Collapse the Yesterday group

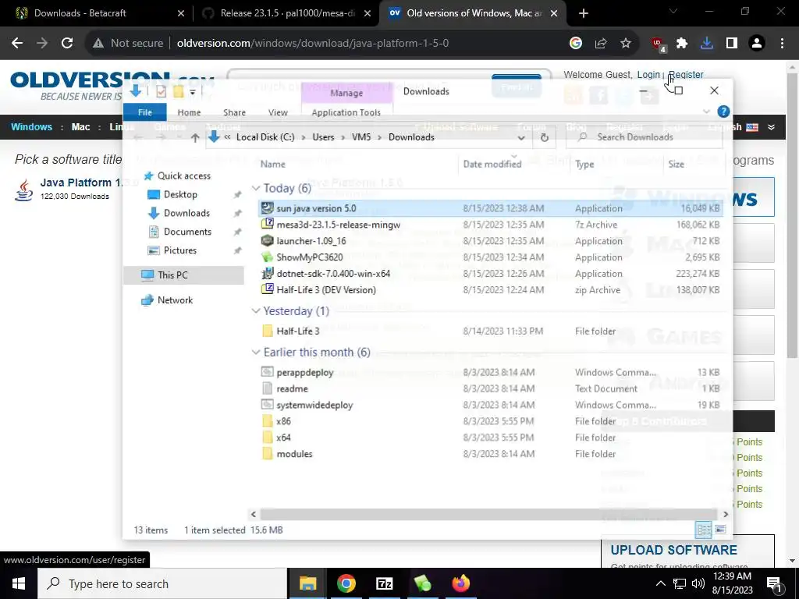[256, 311]
